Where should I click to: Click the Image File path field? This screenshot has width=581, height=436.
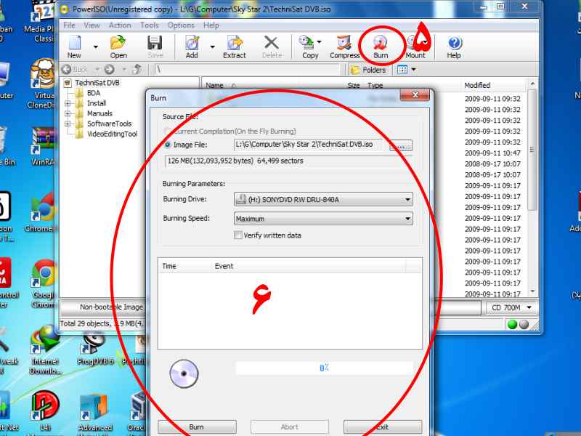coord(308,145)
